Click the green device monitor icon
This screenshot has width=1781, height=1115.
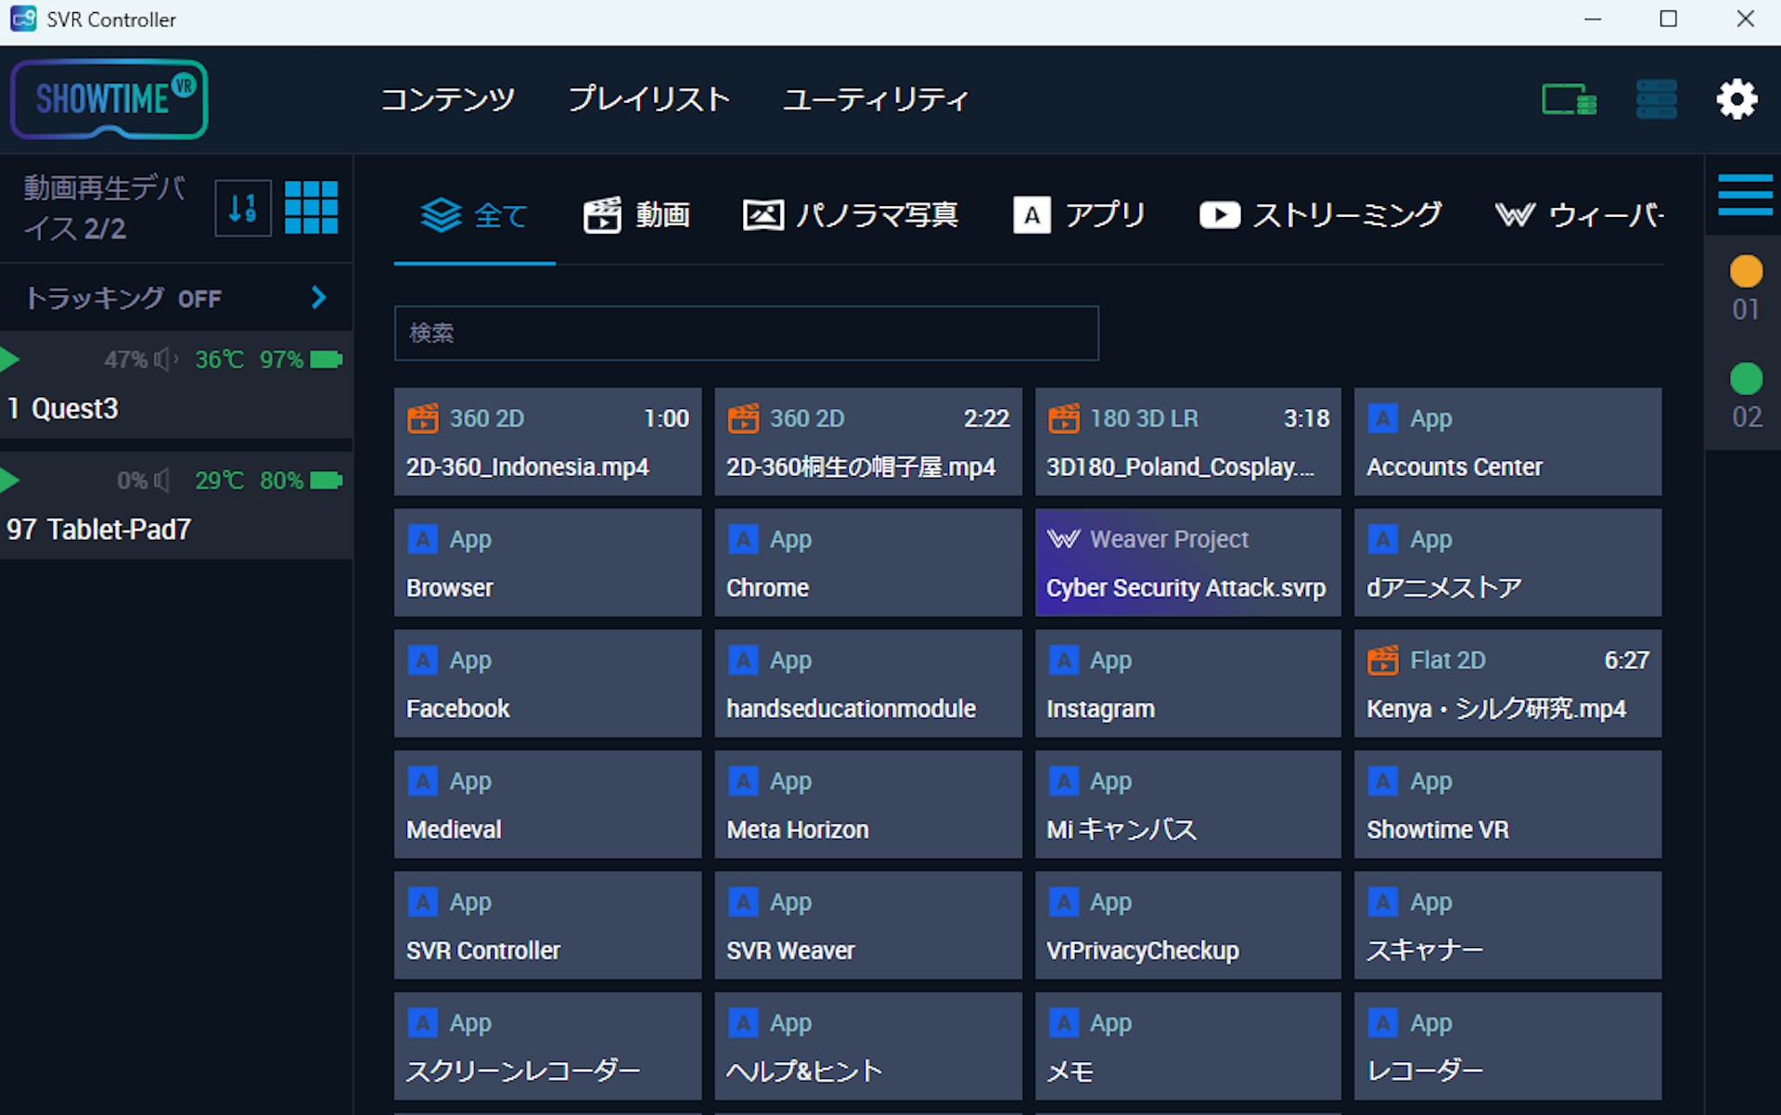click(1569, 99)
